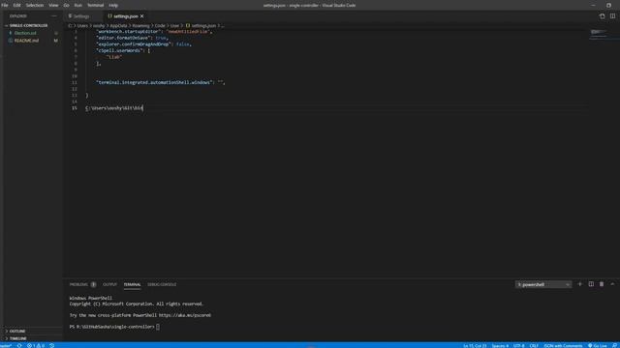Expand the OUTLINE section
620x348 pixels.
17,331
